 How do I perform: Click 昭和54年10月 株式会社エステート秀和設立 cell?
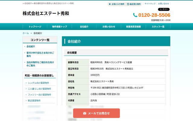point(112,69)
